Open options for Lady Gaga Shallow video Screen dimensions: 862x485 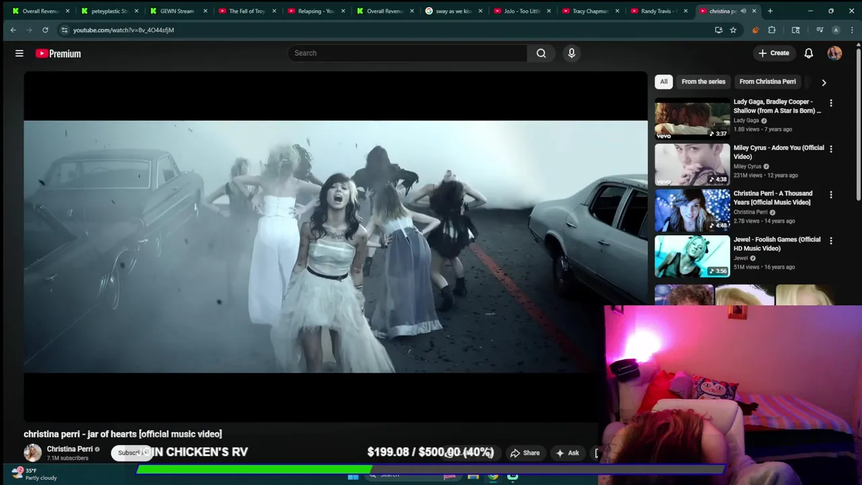[831, 103]
